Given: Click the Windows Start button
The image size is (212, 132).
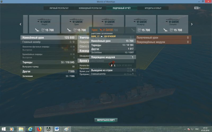Looking at the screenshot, I should [3, 129].
